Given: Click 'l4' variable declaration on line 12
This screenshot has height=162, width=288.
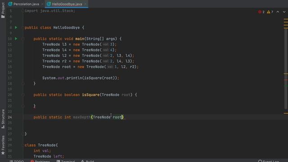Looking at the screenshot, I should [x=64, y=50].
